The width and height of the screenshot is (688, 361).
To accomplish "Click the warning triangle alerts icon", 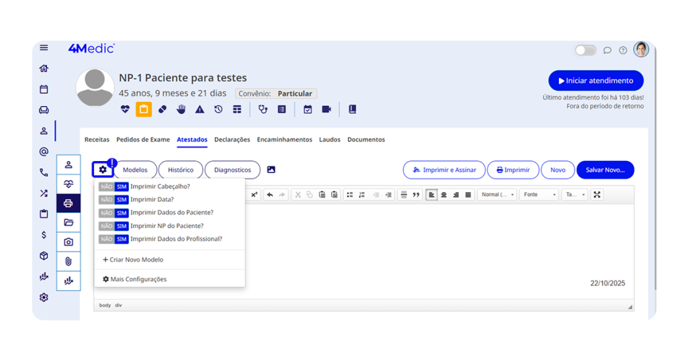I will point(200,109).
